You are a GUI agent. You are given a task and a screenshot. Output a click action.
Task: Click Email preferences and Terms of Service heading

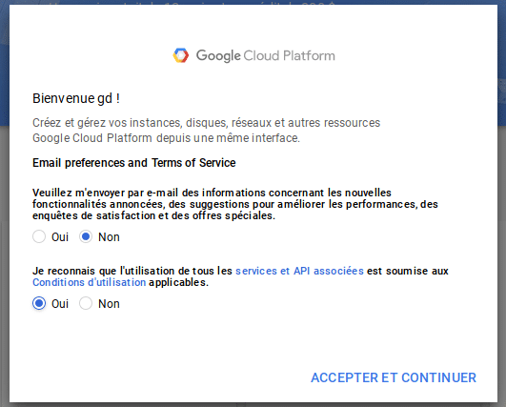point(134,163)
